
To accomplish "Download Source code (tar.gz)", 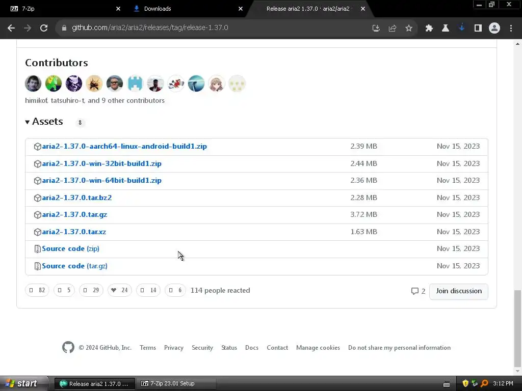I will [x=74, y=266].
